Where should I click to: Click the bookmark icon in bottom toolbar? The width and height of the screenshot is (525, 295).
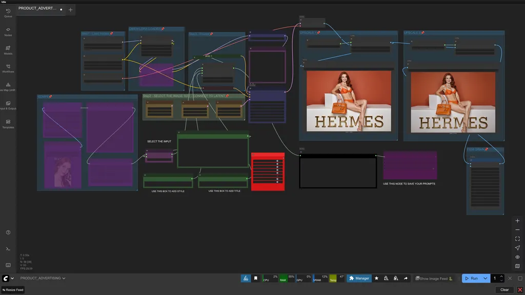click(255, 278)
